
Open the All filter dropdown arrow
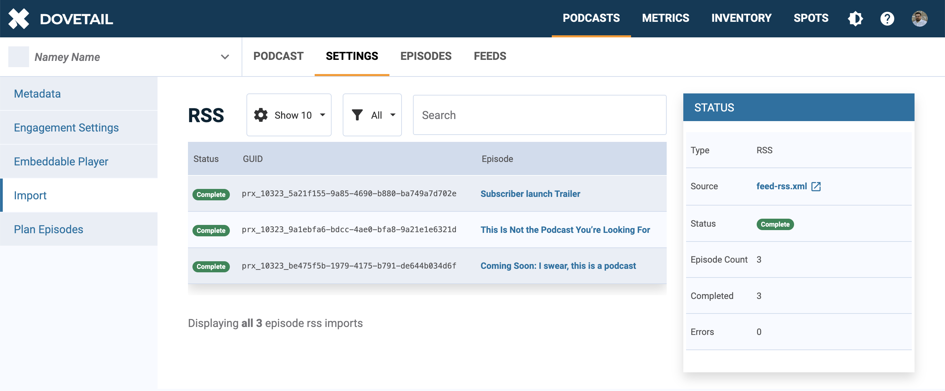393,115
